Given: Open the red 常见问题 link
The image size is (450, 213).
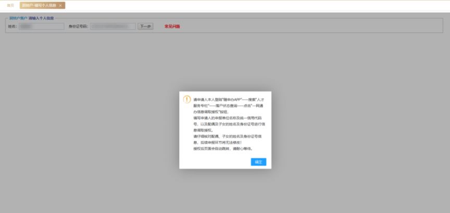Looking at the screenshot, I should (x=172, y=27).
